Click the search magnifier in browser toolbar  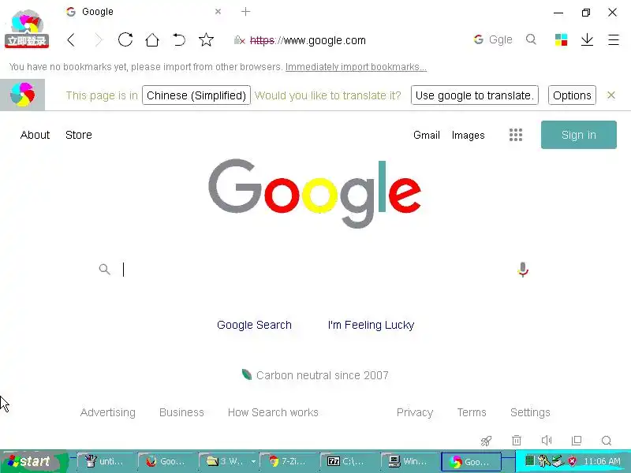tap(531, 39)
